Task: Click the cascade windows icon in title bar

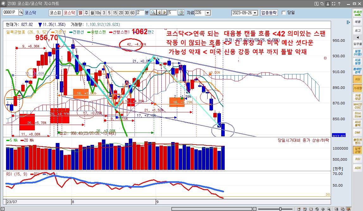Action: click(322, 4)
